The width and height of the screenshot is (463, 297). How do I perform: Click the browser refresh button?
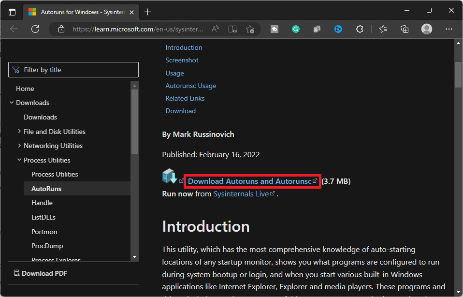coord(35,29)
